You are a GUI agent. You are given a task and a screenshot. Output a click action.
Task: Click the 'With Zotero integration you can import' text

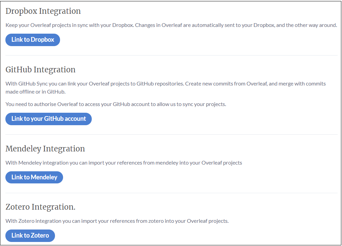pos(117,221)
